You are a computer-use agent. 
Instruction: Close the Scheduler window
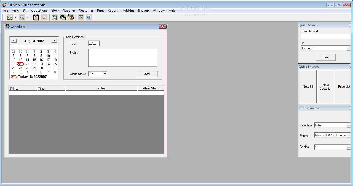(162, 26)
